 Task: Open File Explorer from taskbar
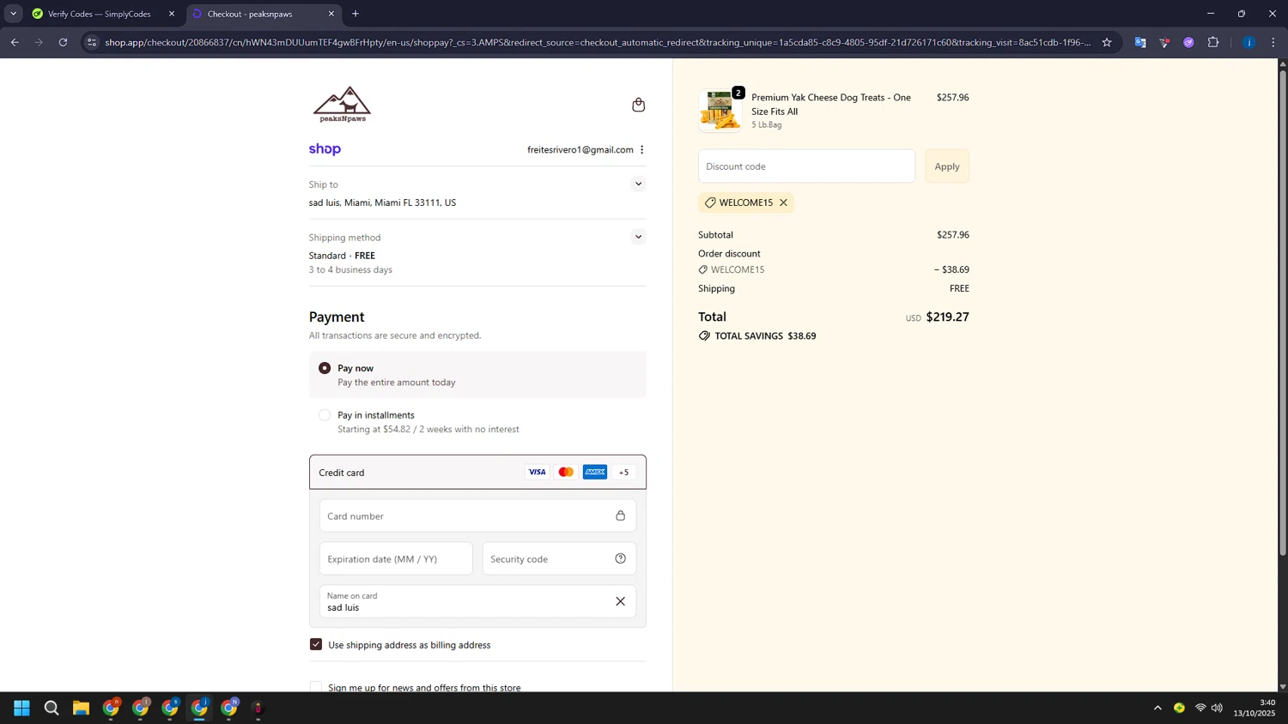81,708
